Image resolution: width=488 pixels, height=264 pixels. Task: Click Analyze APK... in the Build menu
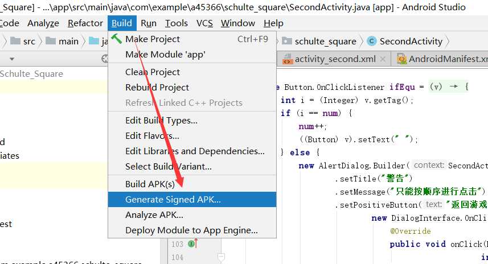[154, 215]
